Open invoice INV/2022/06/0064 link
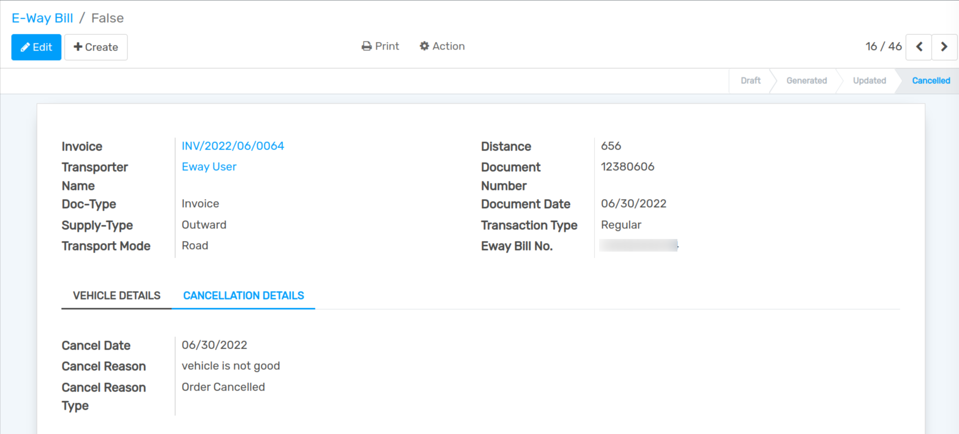This screenshot has height=434, width=959. [x=233, y=146]
